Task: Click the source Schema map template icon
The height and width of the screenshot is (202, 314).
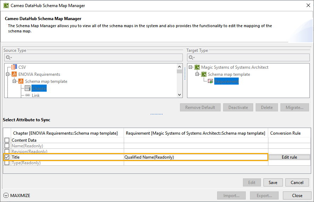Action: 21,81
